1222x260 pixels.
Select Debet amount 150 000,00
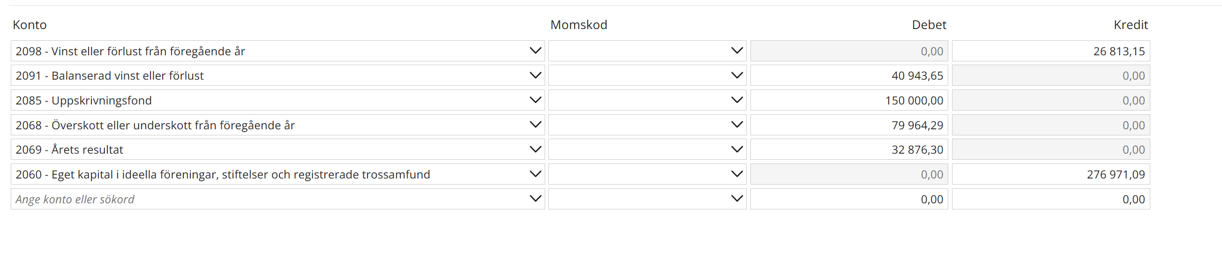[849, 101]
